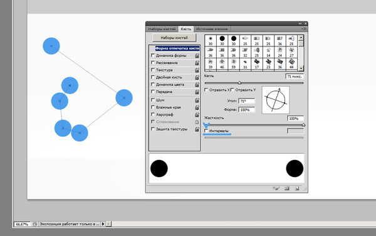The width and height of the screenshot is (376, 236).
Task: Switch to the Источник клонов tab
Action: click(x=212, y=29)
